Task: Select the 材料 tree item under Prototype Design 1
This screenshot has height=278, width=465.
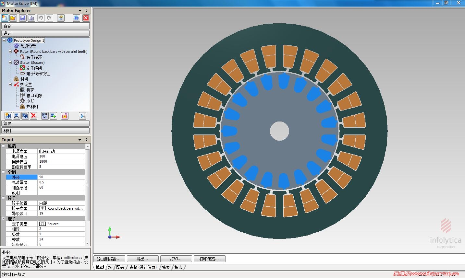Action: coord(24,79)
